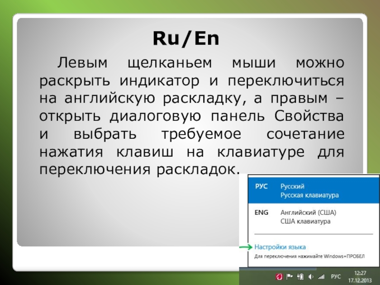Click the РУС language indicator in taskbar
Viewport: 380px width, 285px height.
click(x=336, y=276)
